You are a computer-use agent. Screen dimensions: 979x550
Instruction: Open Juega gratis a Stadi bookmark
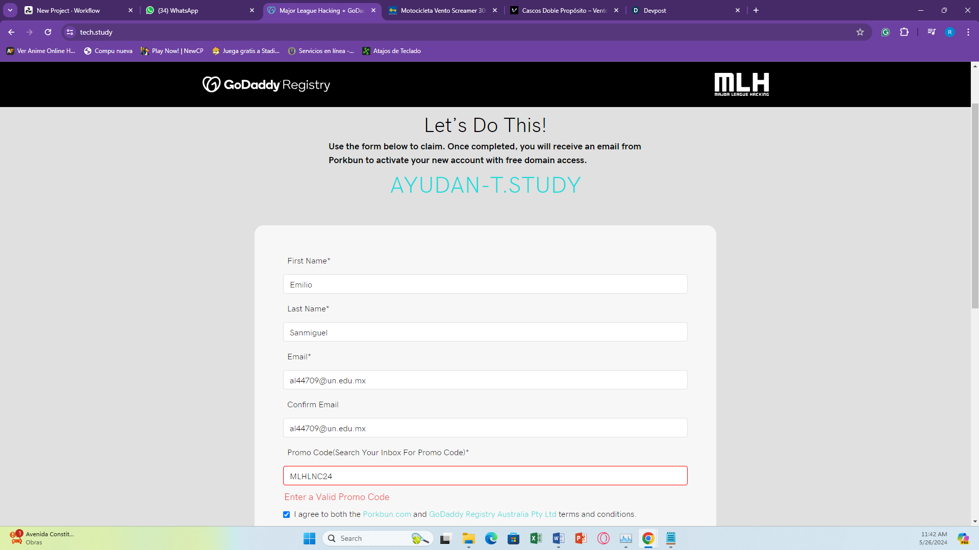(246, 51)
